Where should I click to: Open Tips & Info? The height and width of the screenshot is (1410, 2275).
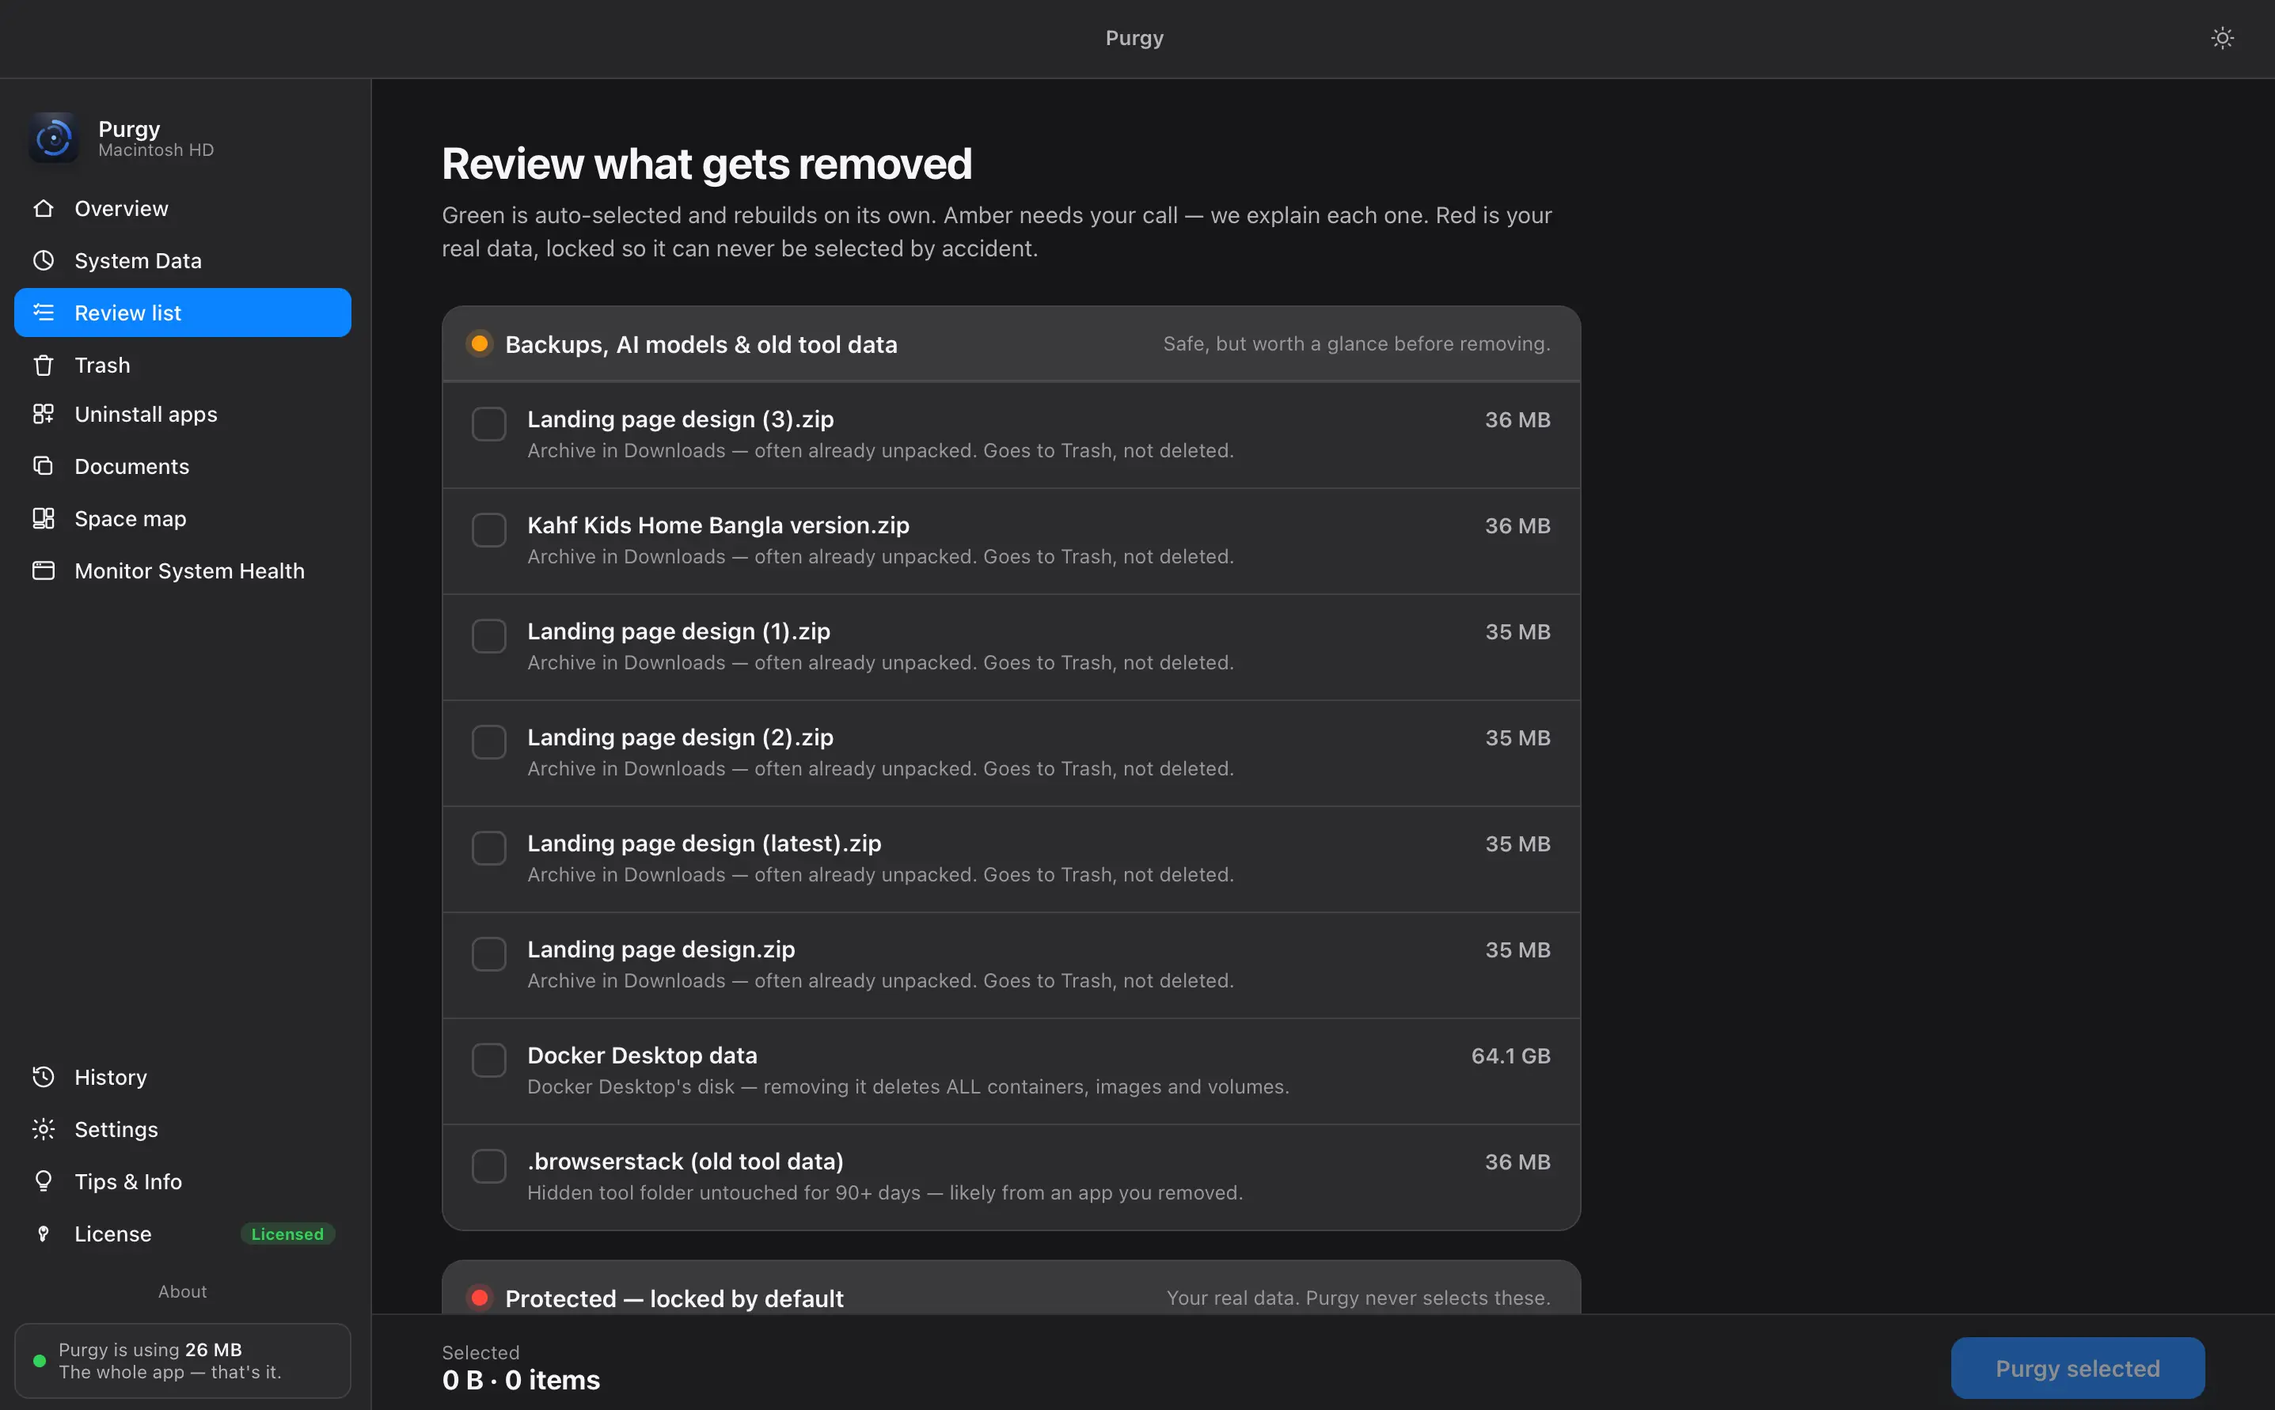coord(183,1181)
